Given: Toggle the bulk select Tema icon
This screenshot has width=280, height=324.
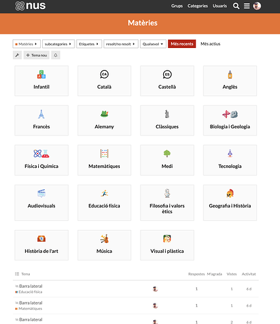Looking at the screenshot, I should pyautogui.click(x=17, y=274).
